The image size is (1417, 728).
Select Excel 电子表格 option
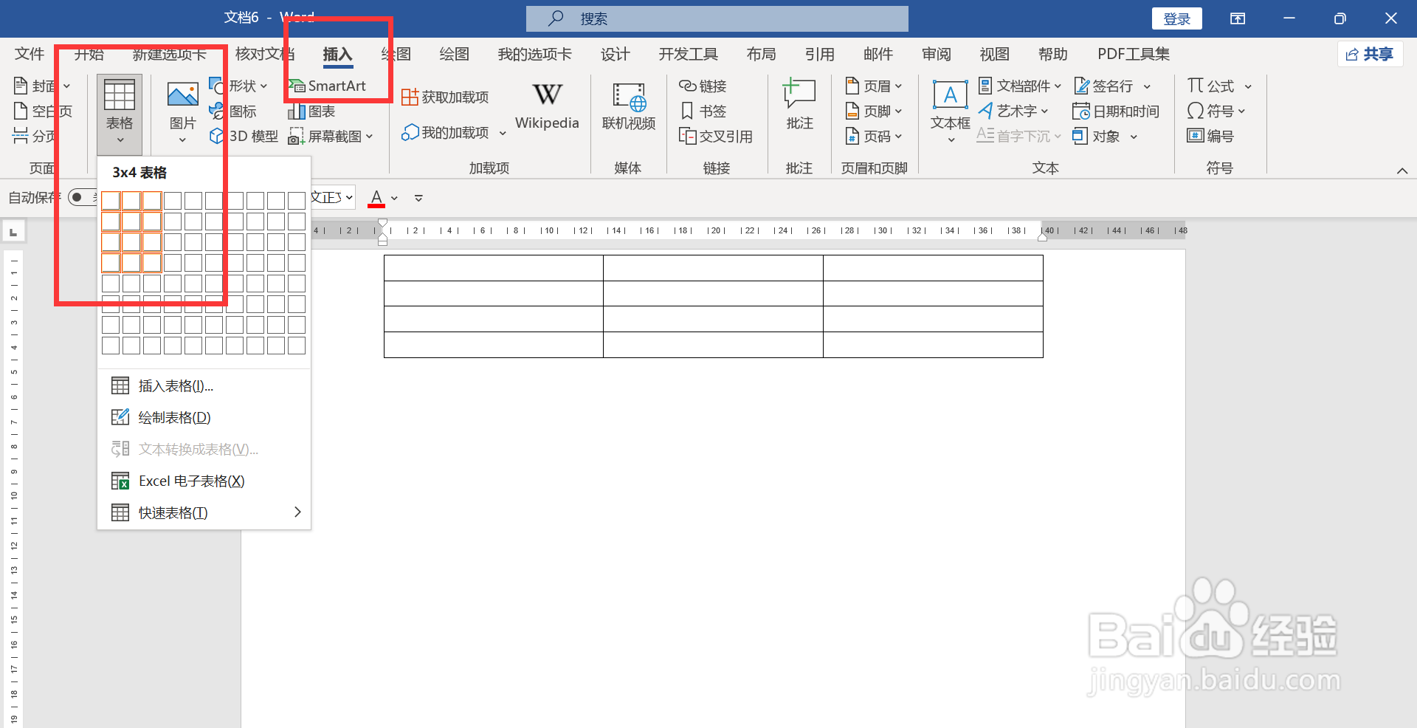point(204,481)
